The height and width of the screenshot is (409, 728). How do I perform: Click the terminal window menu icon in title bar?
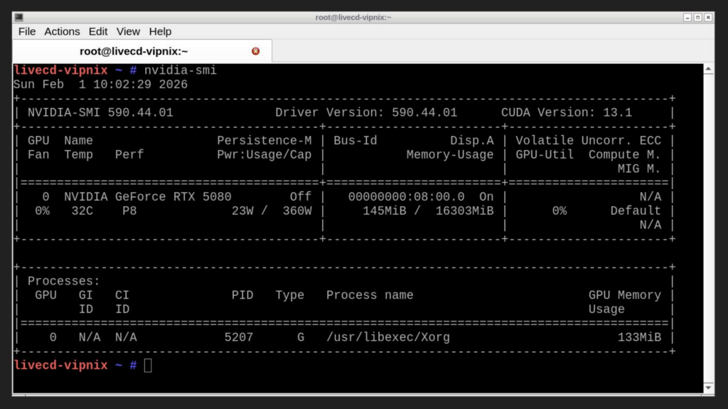[18, 17]
